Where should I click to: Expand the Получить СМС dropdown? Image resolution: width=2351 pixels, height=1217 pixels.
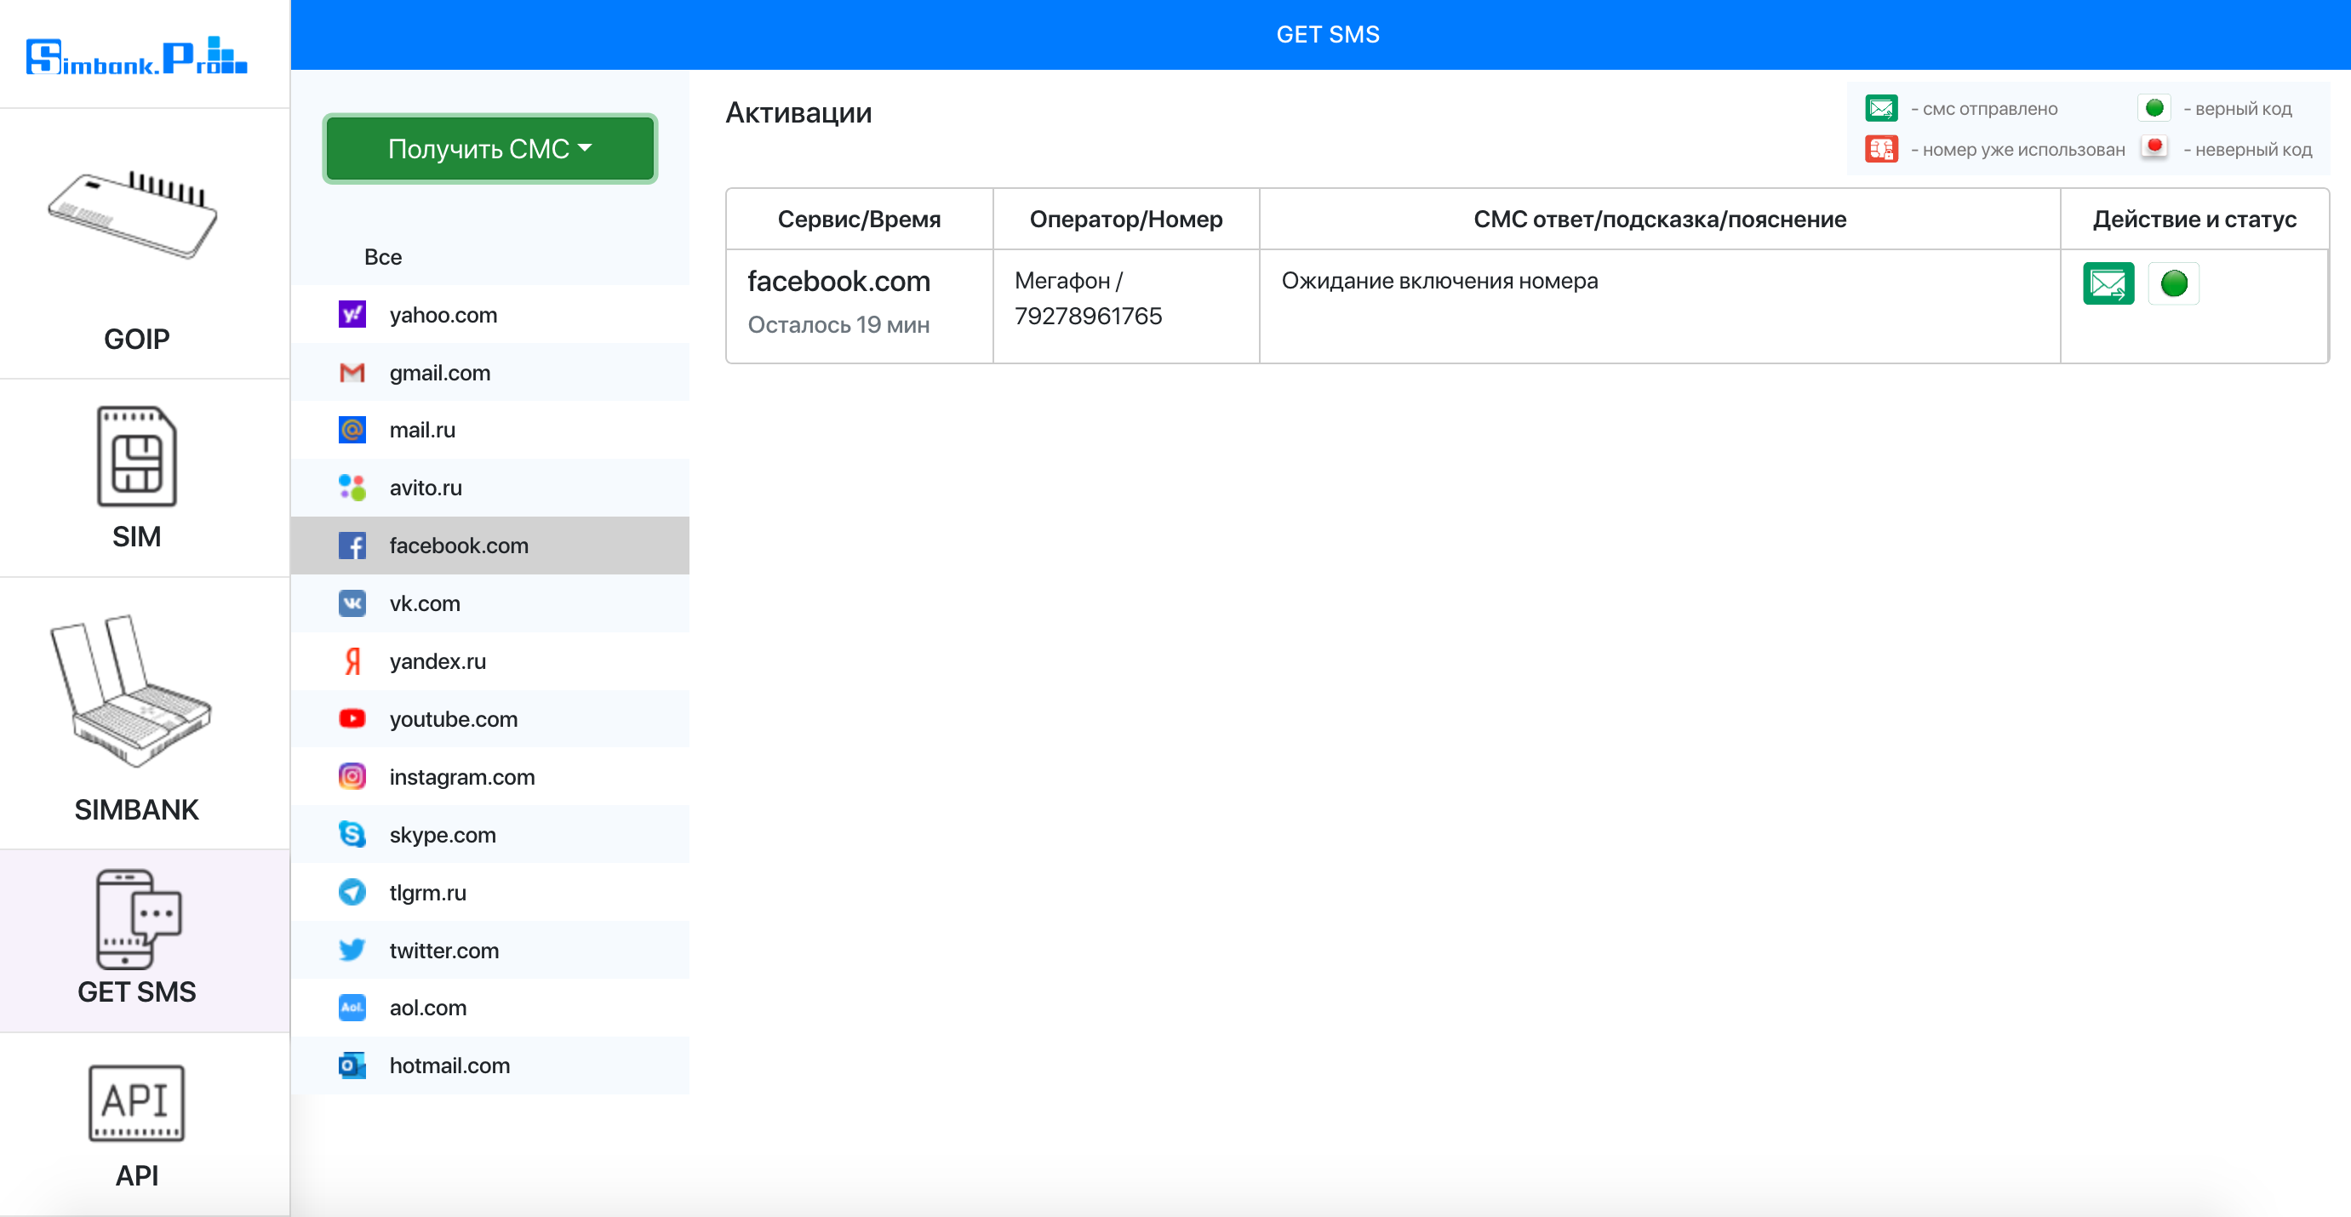[x=490, y=149]
